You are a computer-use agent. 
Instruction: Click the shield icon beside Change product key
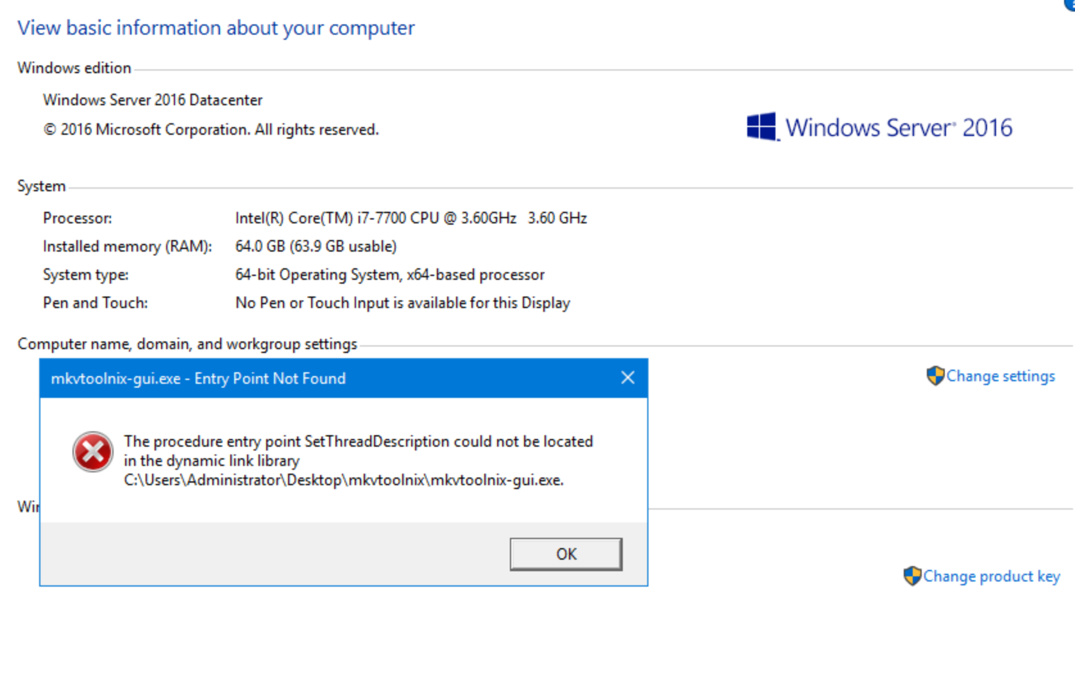pyautogui.click(x=912, y=576)
